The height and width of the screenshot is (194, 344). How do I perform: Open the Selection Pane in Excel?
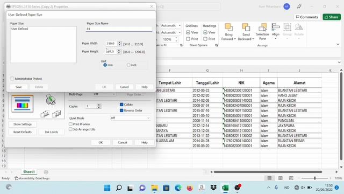click(x=262, y=32)
